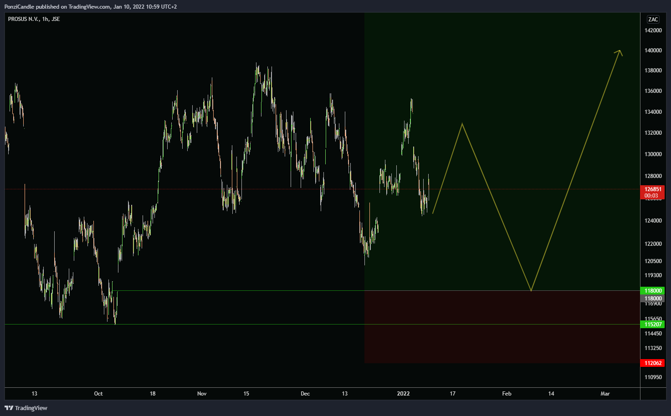This screenshot has height=416, width=671.
Task: Click the 132000 price axis label
Action: (x=653, y=133)
